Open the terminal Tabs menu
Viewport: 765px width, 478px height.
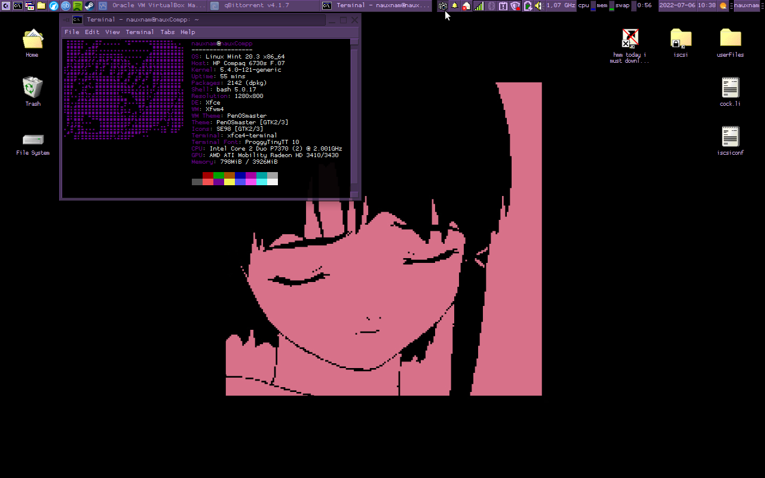click(167, 32)
